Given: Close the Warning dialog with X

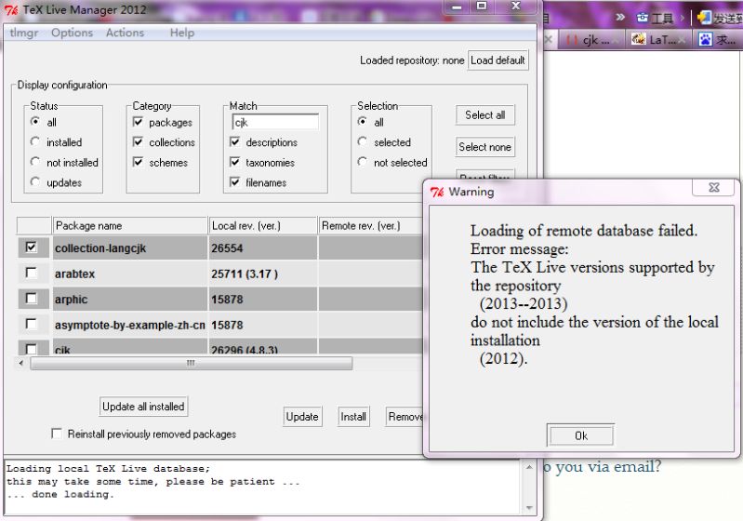Looking at the screenshot, I should 714,187.
